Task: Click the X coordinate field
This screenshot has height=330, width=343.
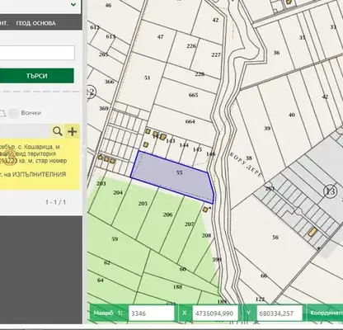Action: click(215, 313)
